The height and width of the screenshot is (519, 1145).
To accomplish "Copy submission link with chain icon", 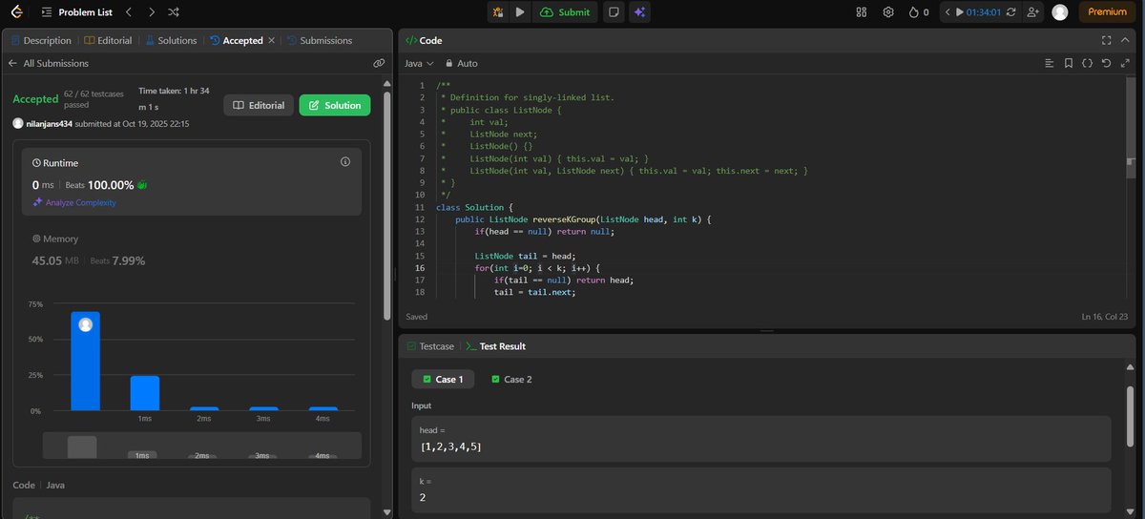I will tap(379, 63).
